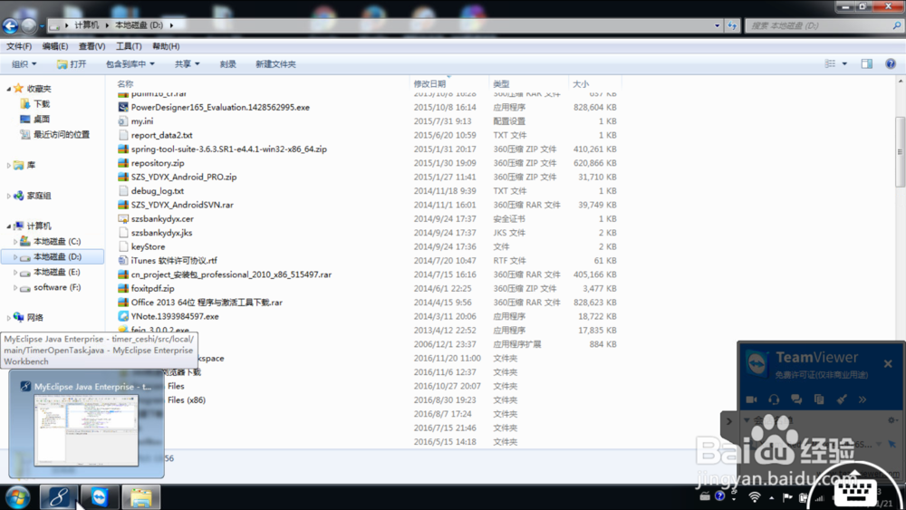Collapse the 收藏夹 tree node

click(x=9, y=89)
